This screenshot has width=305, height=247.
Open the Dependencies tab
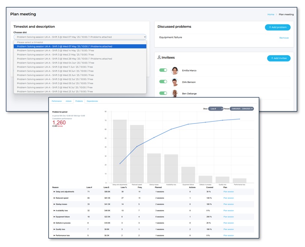coord(92,101)
